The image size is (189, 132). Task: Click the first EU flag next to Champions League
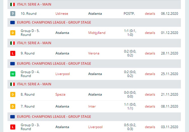13,22
